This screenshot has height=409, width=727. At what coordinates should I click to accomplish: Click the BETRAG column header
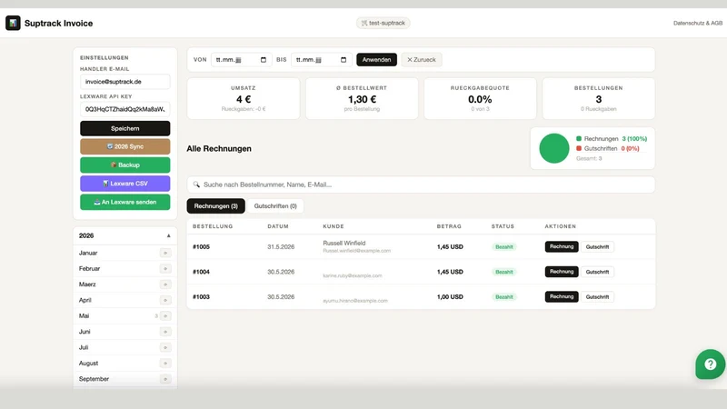tap(449, 226)
